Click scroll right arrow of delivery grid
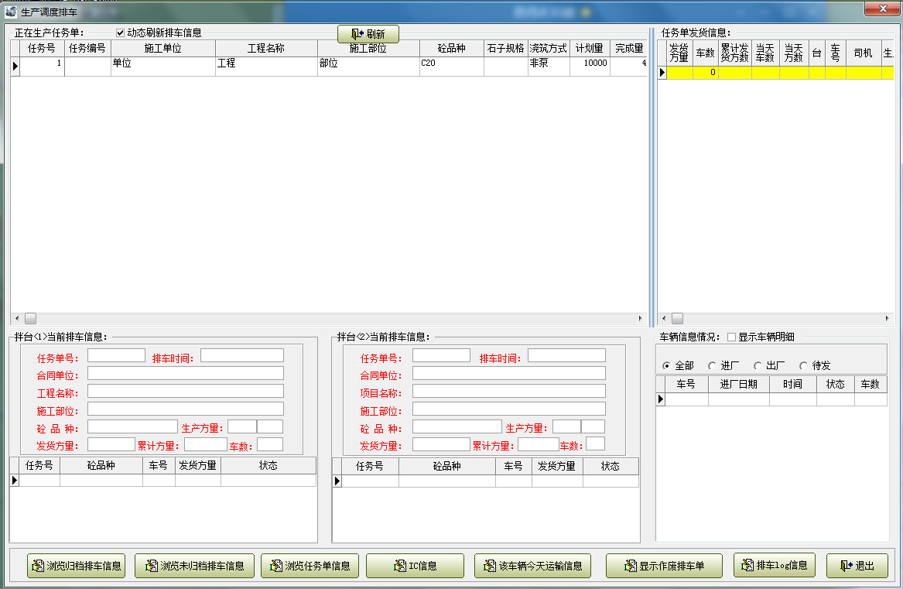The height and width of the screenshot is (589, 903). point(887,319)
